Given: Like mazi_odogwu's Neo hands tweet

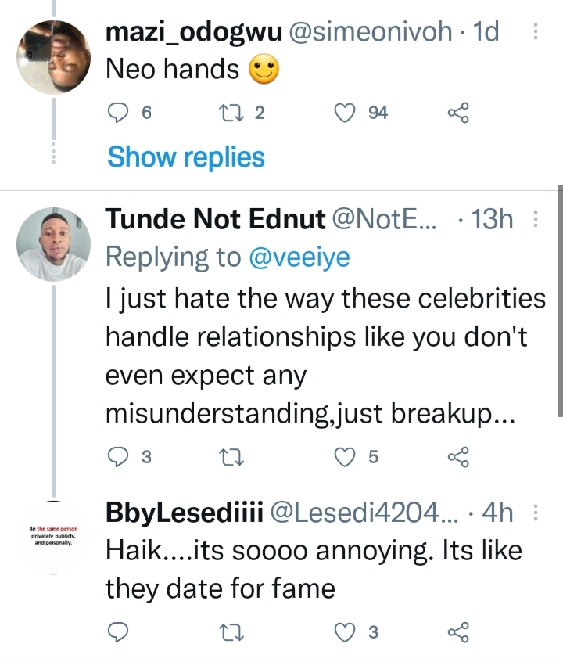Looking at the screenshot, I should click(x=345, y=113).
